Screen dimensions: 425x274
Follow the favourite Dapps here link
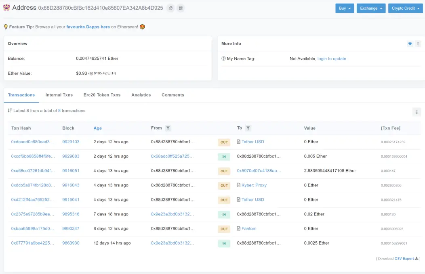88,27
